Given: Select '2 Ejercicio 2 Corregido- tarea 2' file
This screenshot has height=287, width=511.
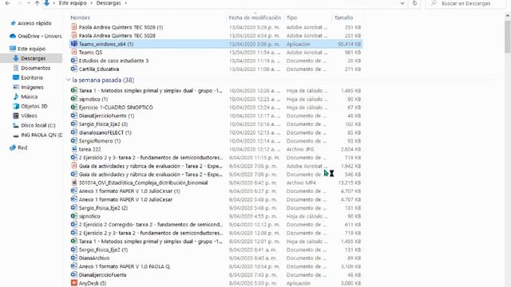Looking at the screenshot, I should tap(151, 225).
